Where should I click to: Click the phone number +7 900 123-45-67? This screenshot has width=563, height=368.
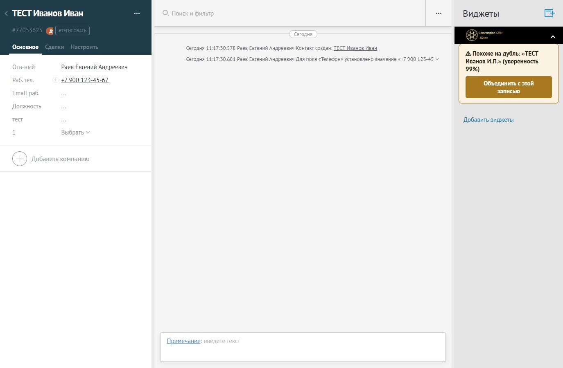85,80
